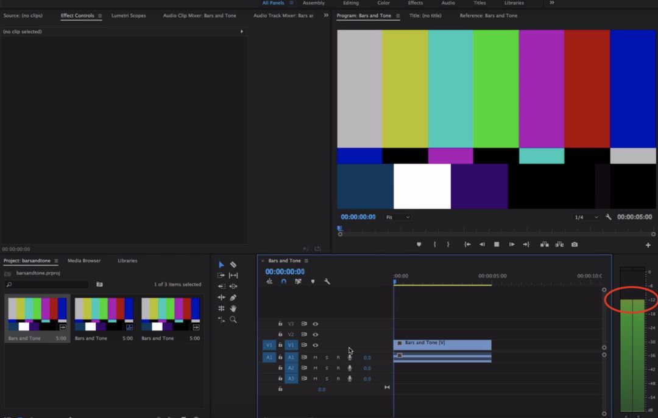Open the 1/4 playback resolution dropdown

(x=586, y=217)
